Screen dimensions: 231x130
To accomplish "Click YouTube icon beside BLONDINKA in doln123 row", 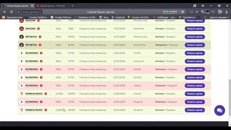I will [41, 77].
